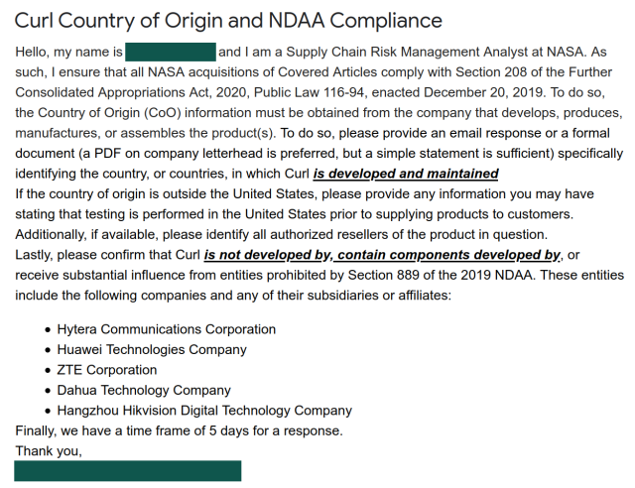
Task: Select the "Hytera Communications Corporation" list item
Action: point(167,329)
